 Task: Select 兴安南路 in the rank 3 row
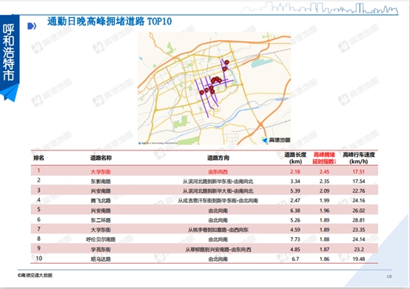pyautogui.click(x=101, y=191)
